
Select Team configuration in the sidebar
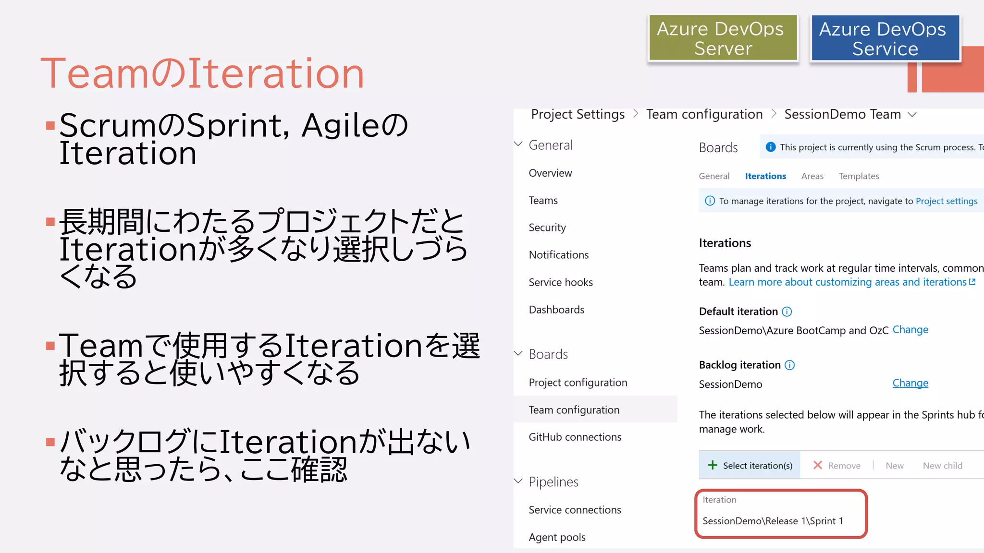(595, 409)
